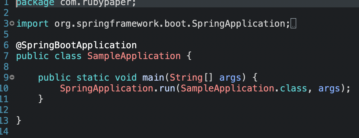Click the @SpringBootApplication annotation
This screenshot has width=359, height=138.
coord(76,45)
